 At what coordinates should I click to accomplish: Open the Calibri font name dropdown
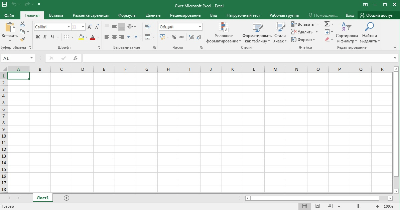click(69, 27)
